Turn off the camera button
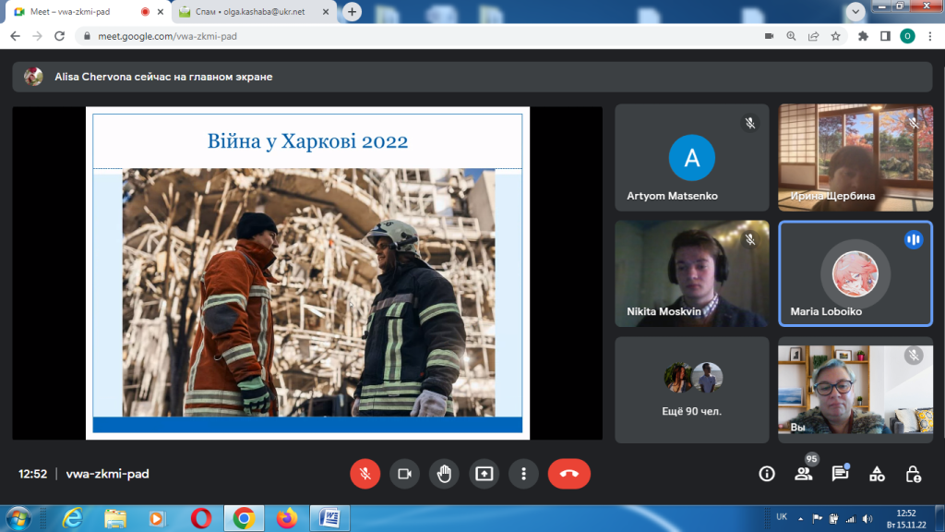Screen dimensions: 945x532 tap(404, 474)
